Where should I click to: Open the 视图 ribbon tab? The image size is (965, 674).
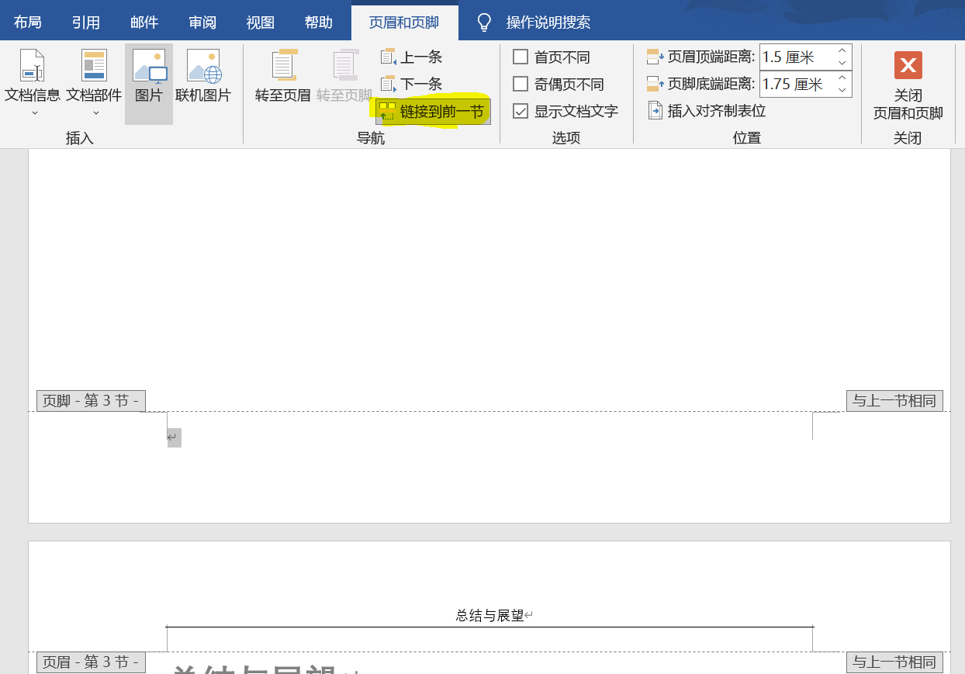pyautogui.click(x=261, y=22)
